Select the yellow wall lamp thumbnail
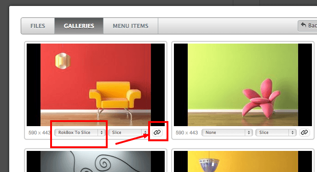 tap(243, 161)
